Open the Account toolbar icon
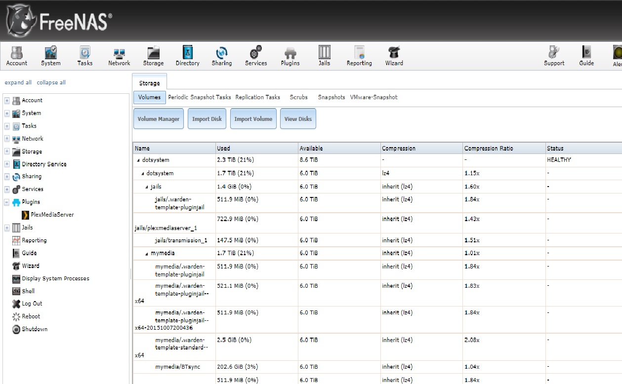This screenshot has height=384, width=622. click(x=17, y=56)
